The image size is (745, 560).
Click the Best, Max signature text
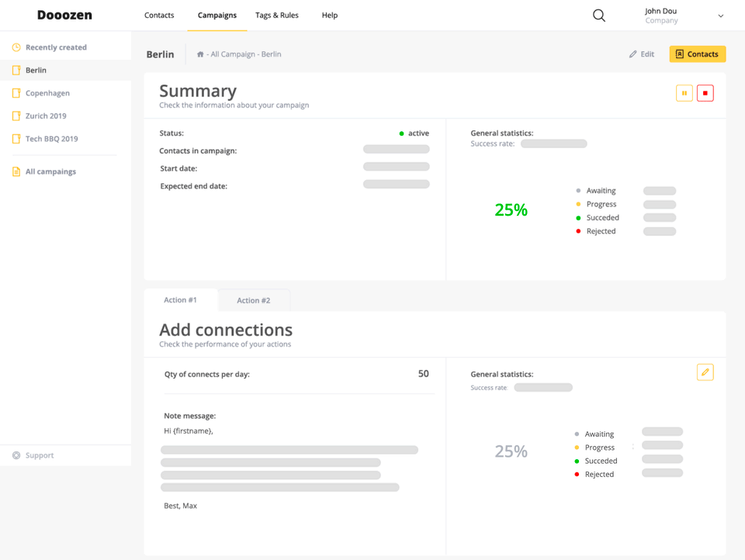[181, 506]
